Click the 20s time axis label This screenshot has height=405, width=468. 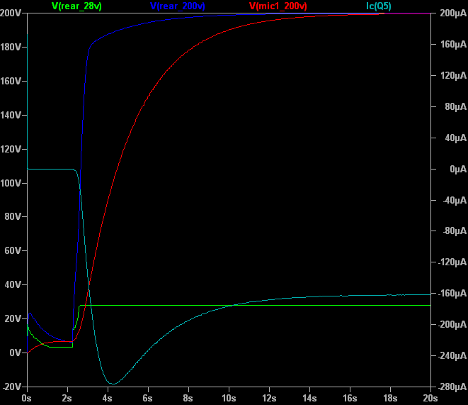430,399
